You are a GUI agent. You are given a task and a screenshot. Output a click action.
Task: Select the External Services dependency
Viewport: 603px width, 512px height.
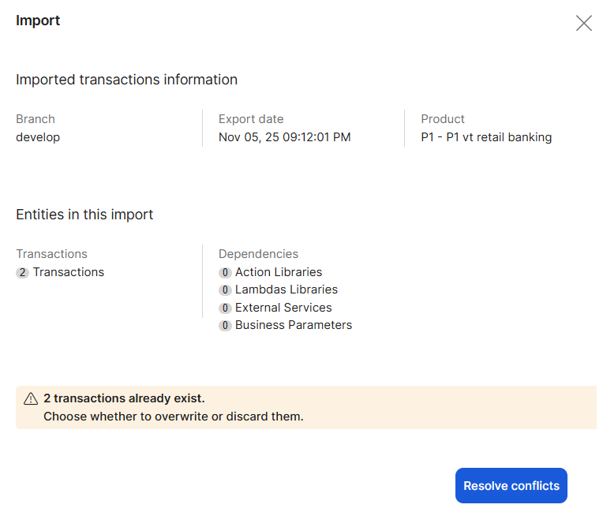click(283, 308)
